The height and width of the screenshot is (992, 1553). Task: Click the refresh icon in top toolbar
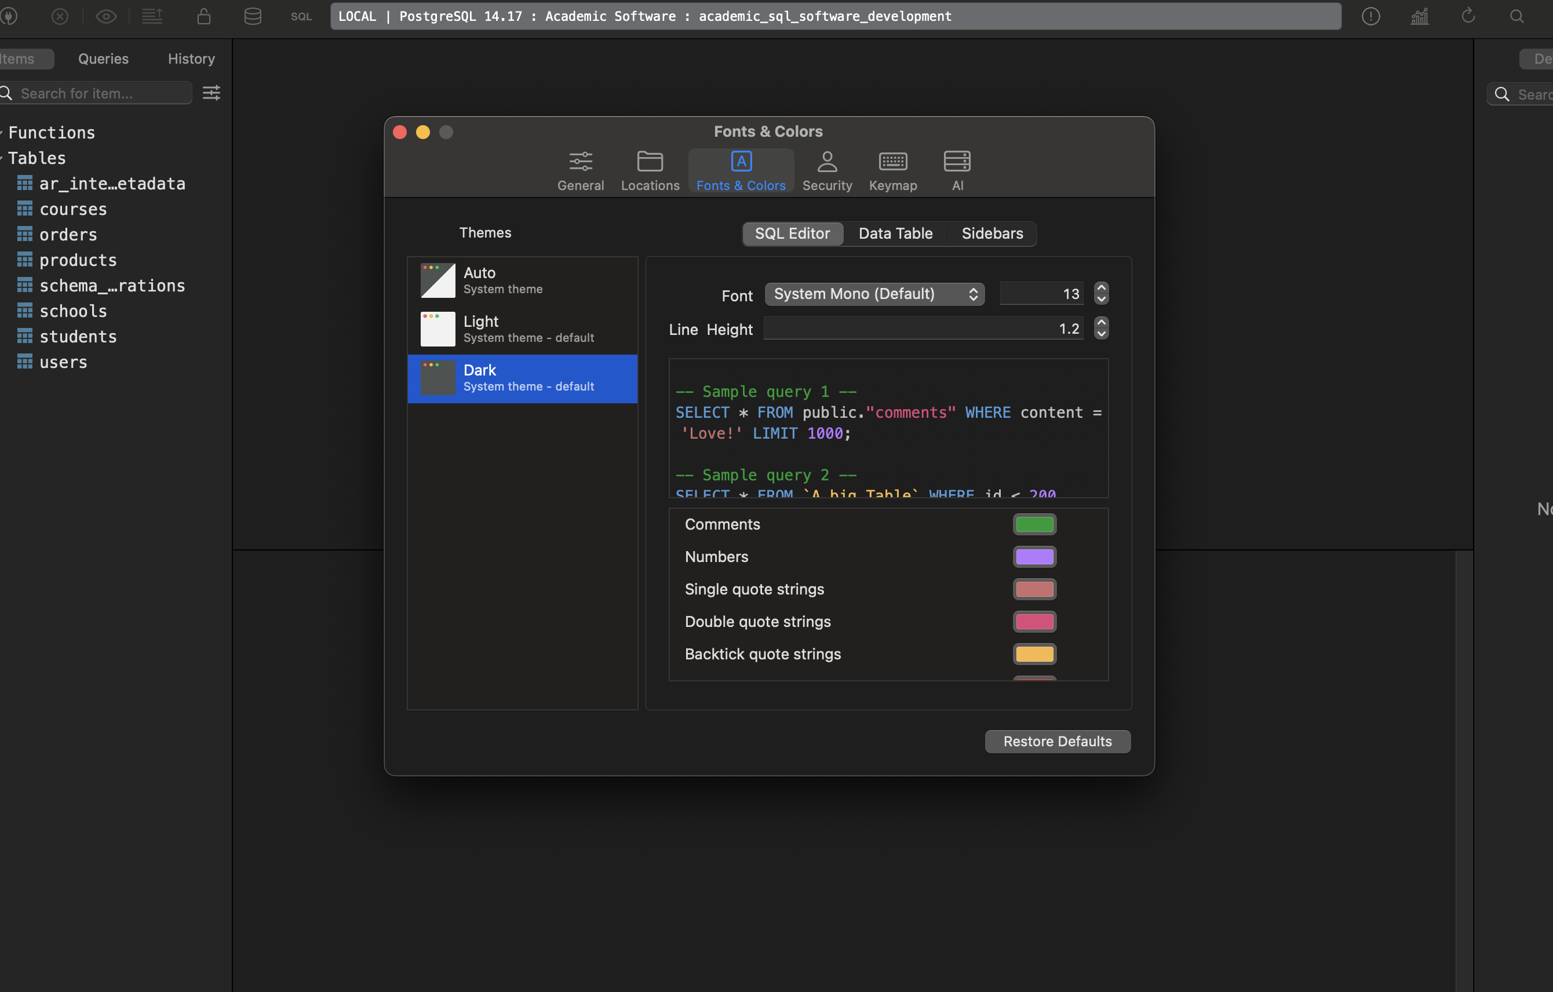[1468, 16]
